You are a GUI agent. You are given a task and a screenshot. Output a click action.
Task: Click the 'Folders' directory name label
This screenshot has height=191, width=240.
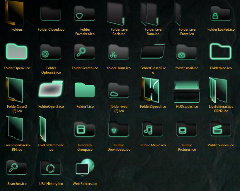click(17, 29)
